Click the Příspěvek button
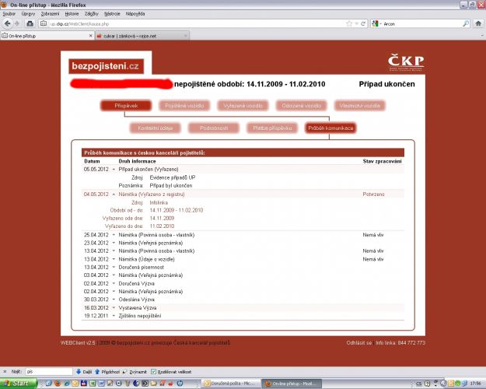486x389 pixels. (x=126, y=106)
